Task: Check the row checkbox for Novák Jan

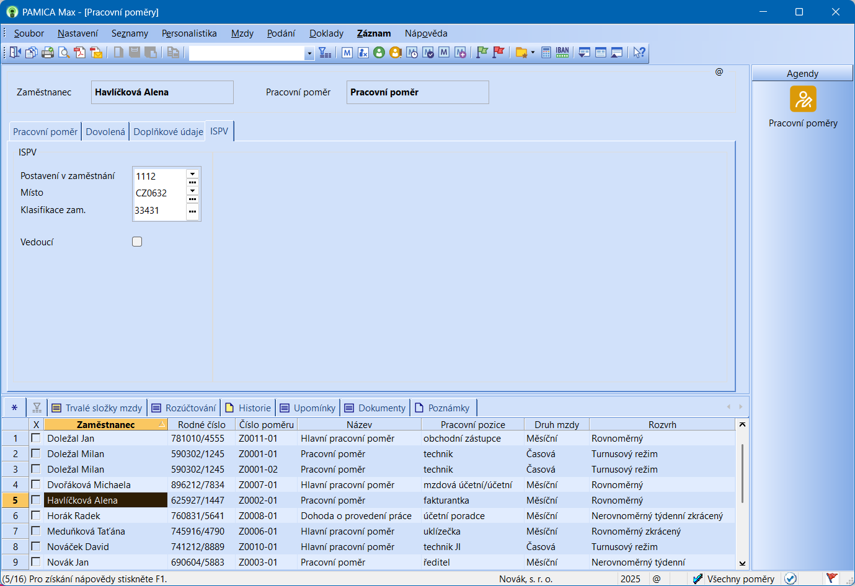Action: coord(36,562)
